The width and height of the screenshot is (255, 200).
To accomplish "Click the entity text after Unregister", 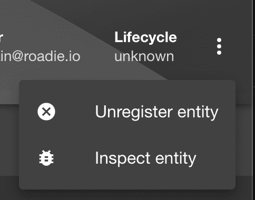I will [x=198, y=112].
